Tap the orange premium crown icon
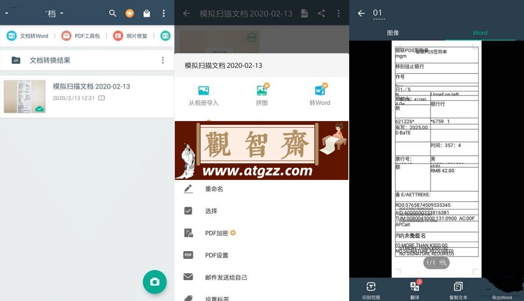The image size is (524, 301). click(x=129, y=13)
